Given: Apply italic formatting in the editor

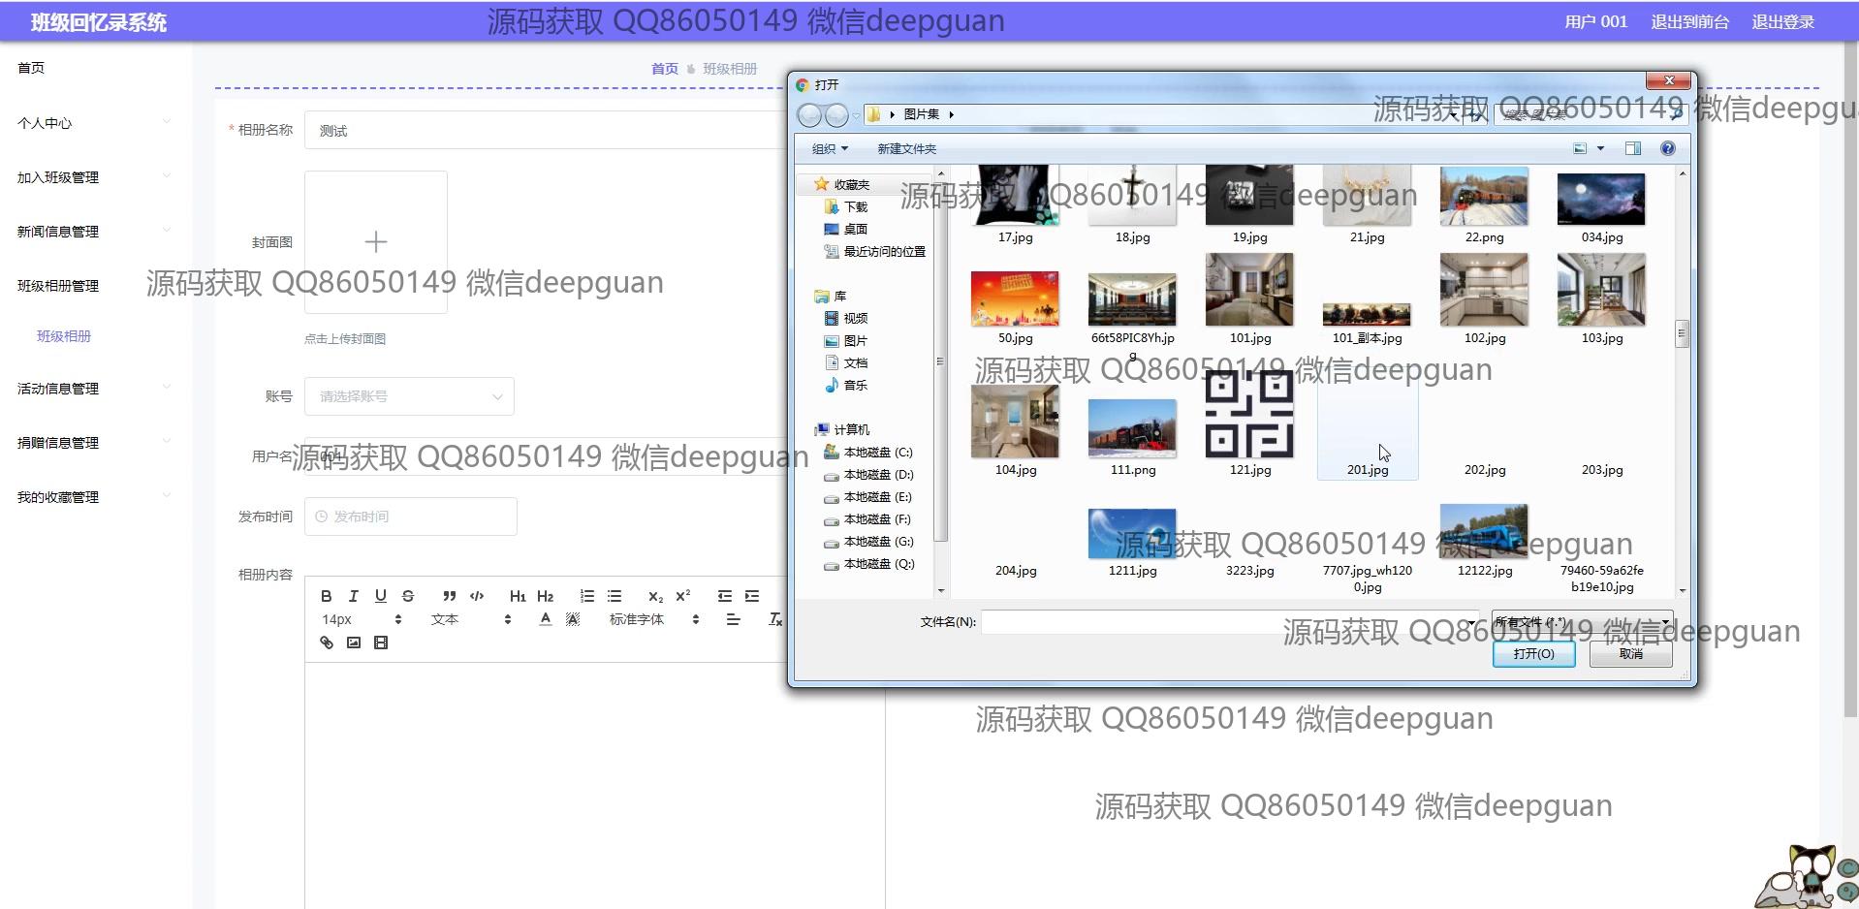Looking at the screenshot, I should pyautogui.click(x=354, y=596).
